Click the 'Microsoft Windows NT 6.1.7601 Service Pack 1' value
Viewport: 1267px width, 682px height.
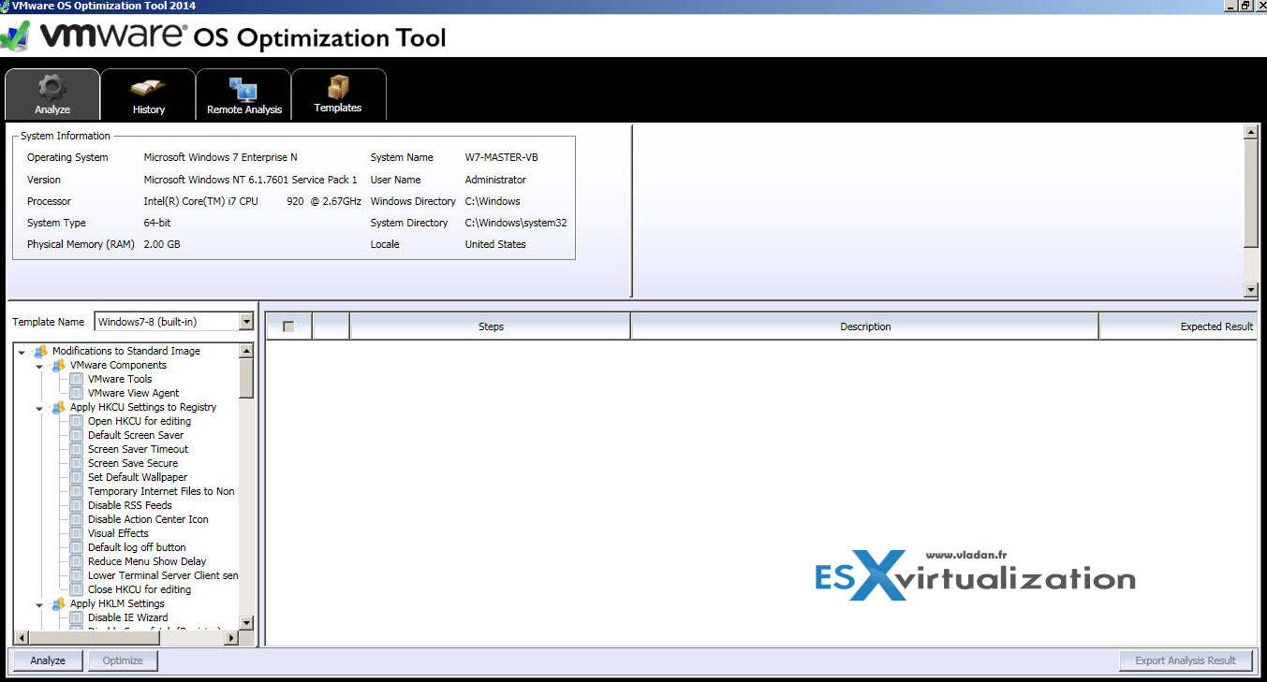click(x=250, y=180)
